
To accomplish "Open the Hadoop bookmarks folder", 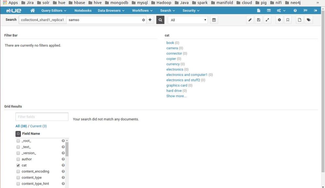I will click(x=161, y=3).
